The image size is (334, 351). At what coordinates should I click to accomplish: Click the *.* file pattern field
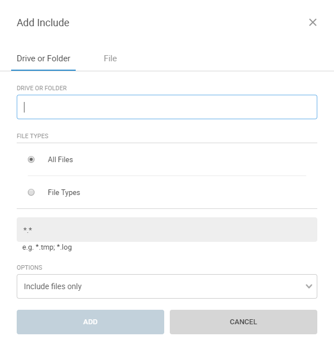click(167, 230)
